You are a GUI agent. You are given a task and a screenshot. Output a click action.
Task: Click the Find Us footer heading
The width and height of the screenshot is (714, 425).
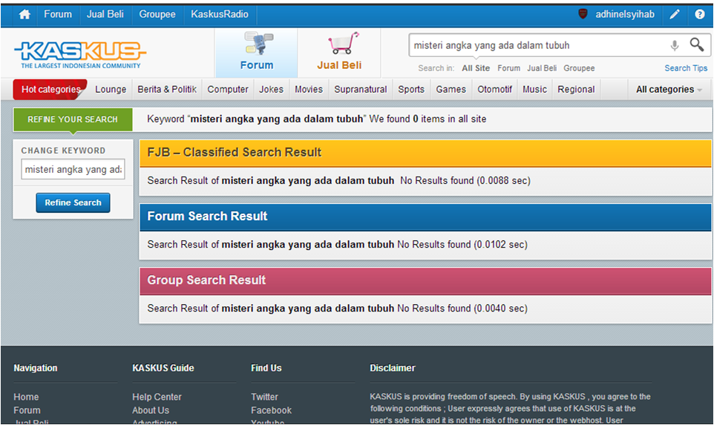coord(266,368)
